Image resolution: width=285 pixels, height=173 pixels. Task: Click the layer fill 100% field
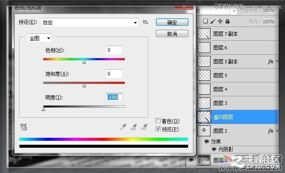pos(270,22)
